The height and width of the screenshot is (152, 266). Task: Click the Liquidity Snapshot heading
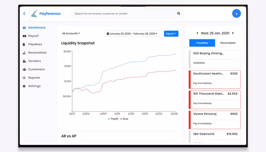click(78, 43)
